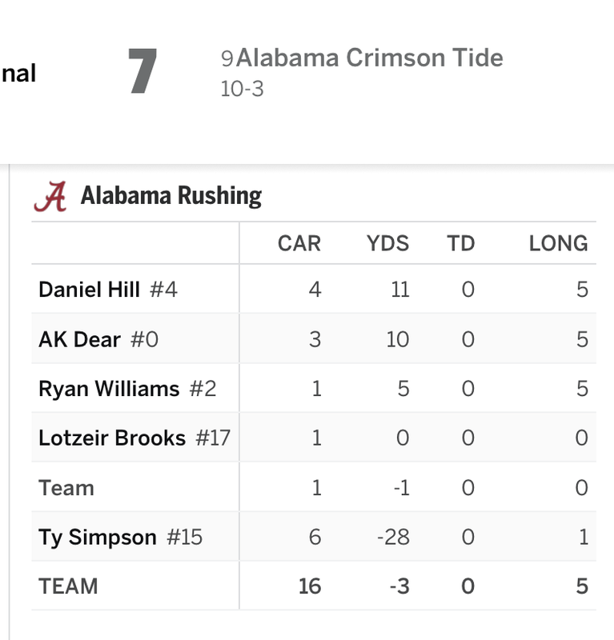614x640 pixels.
Task: Click the YDS column header
Action: (x=387, y=243)
